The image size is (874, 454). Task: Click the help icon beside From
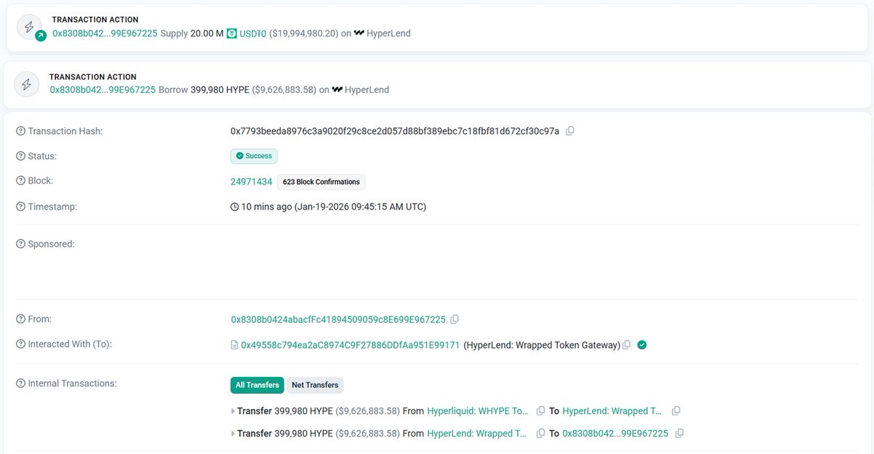pos(20,319)
